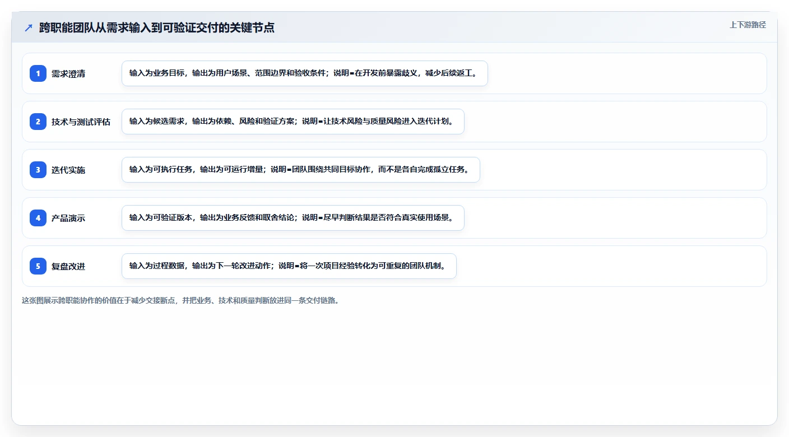Viewport: 789px width, 437px height.
Task: Click the 上下游路径 label at top right
Action: [x=748, y=25]
